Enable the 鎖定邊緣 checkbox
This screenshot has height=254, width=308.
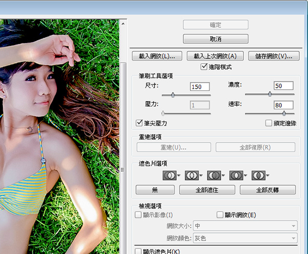point(268,123)
